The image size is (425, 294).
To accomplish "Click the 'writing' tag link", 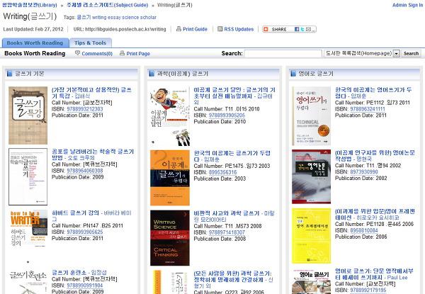I will point(99,17).
